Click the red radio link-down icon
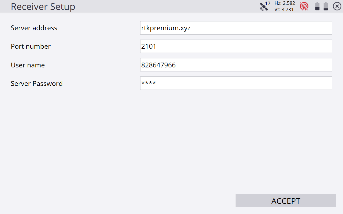343x214 pixels. (304, 6)
